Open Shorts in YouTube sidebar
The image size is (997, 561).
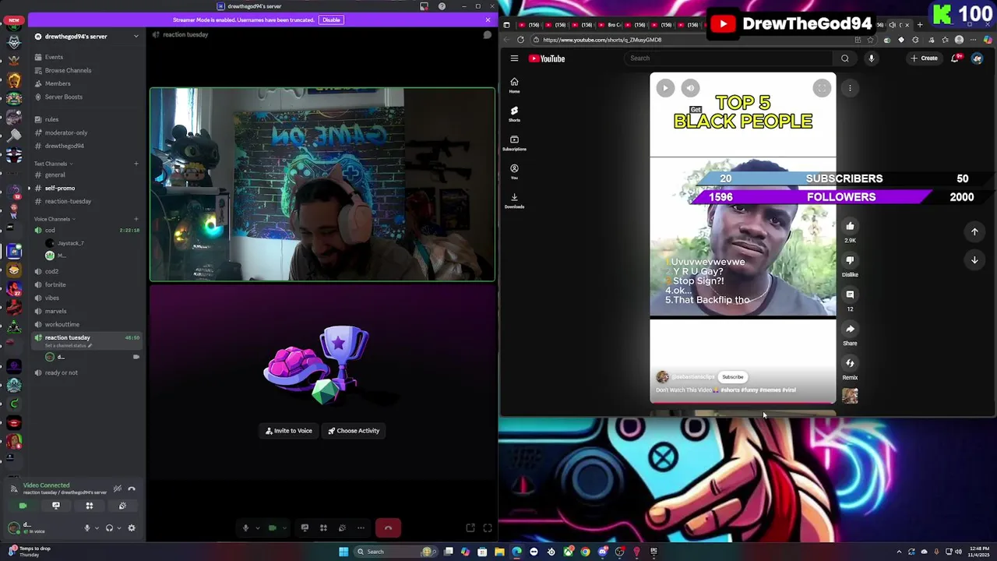point(514,114)
